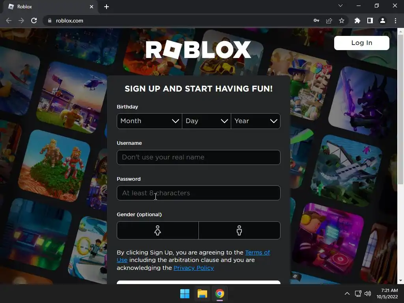Click the green bush characters thumbnail
The height and width of the screenshot is (303, 404).
(54, 165)
